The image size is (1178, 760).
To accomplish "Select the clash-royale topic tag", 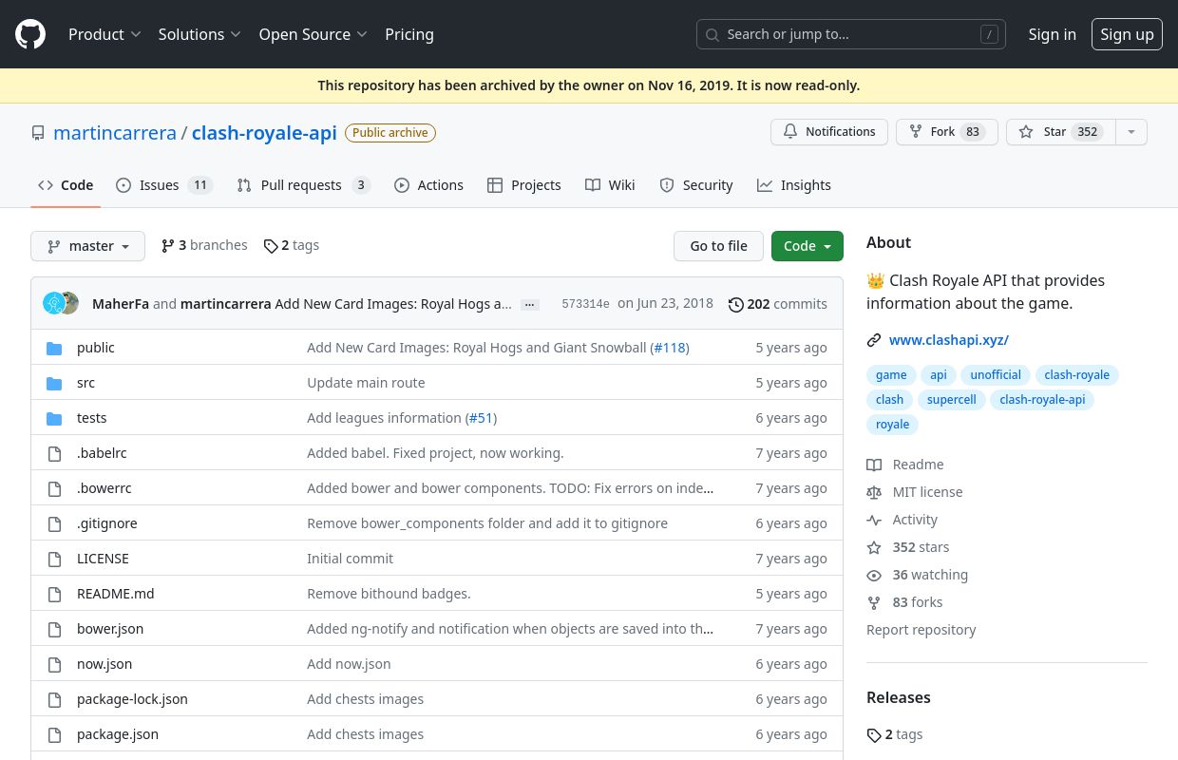I will (1077, 375).
